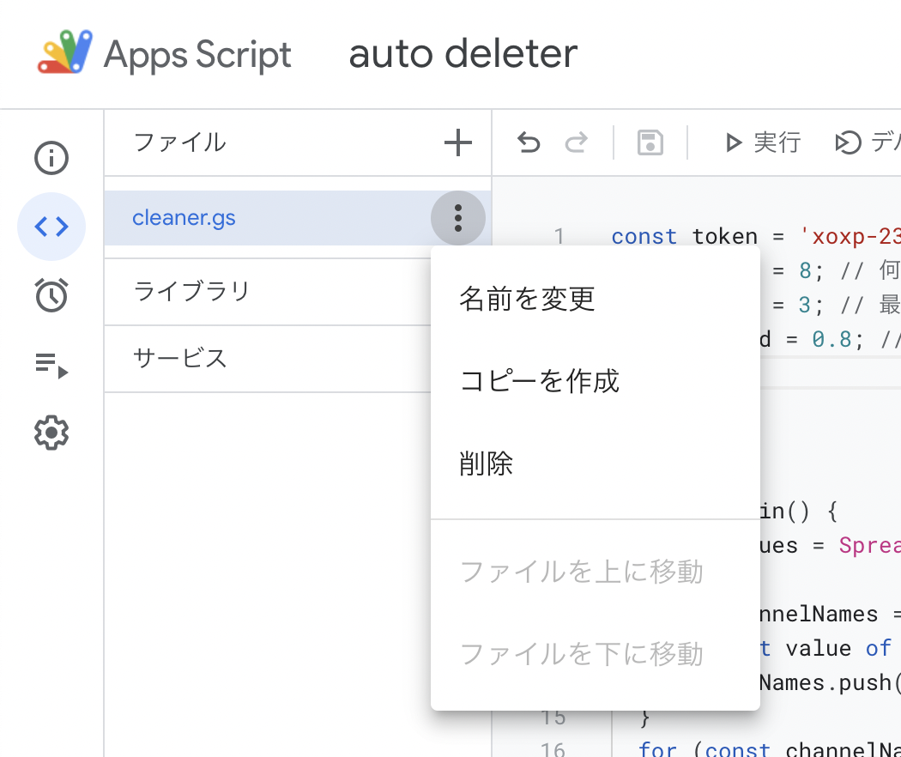Click the 0.8 value in code
901x757 pixels.
831,339
